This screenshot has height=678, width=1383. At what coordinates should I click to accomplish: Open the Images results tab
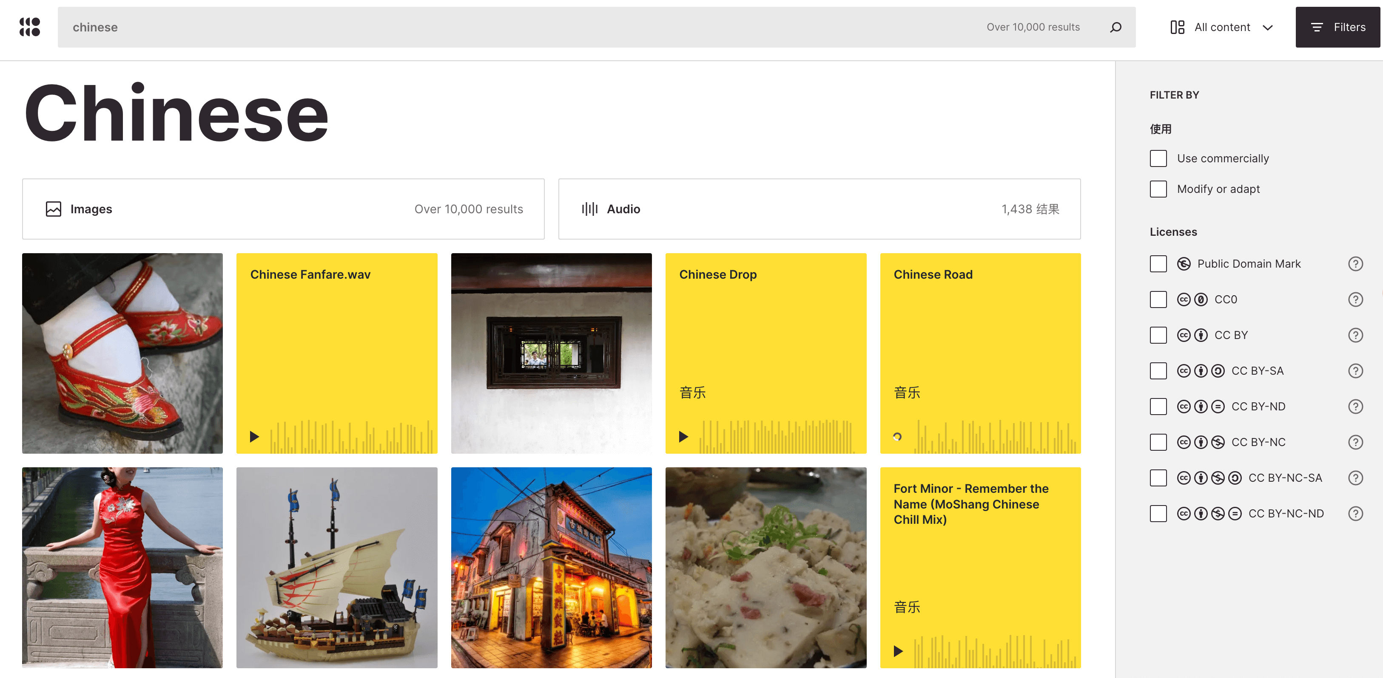(x=283, y=209)
